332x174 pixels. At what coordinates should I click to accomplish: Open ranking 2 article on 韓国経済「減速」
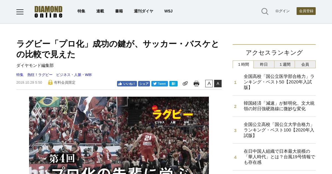pyautogui.click(x=279, y=106)
